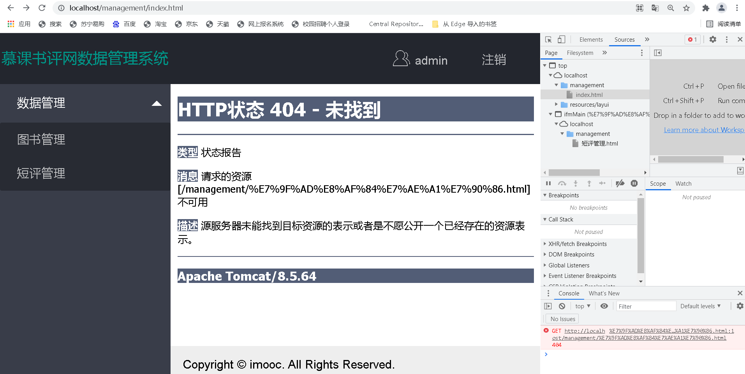Screen dimensions: 745x374
Task: Open 短评管理 in the sidebar
Action: click(x=41, y=173)
